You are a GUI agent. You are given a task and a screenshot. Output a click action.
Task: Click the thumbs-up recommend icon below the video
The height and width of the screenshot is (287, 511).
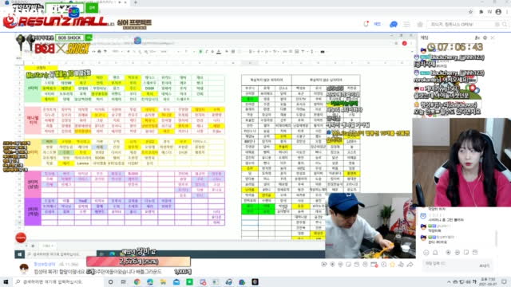pyautogui.click(x=401, y=265)
